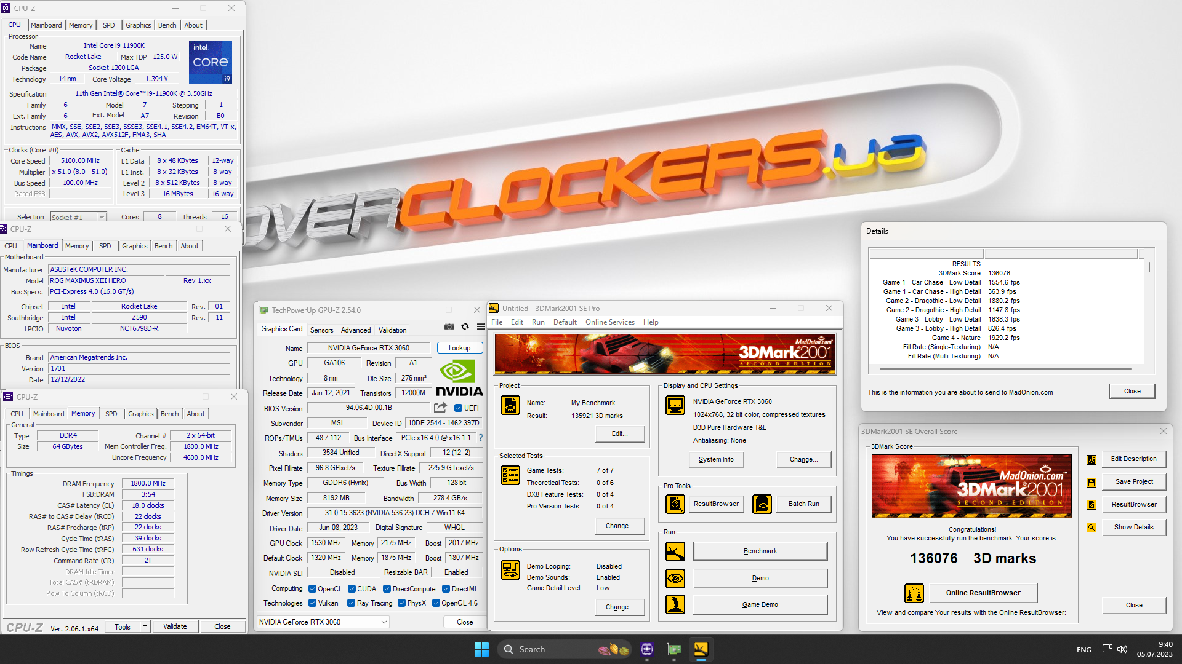
Task: Click Project icon in 3DMark2001
Action: pyautogui.click(x=510, y=405)
